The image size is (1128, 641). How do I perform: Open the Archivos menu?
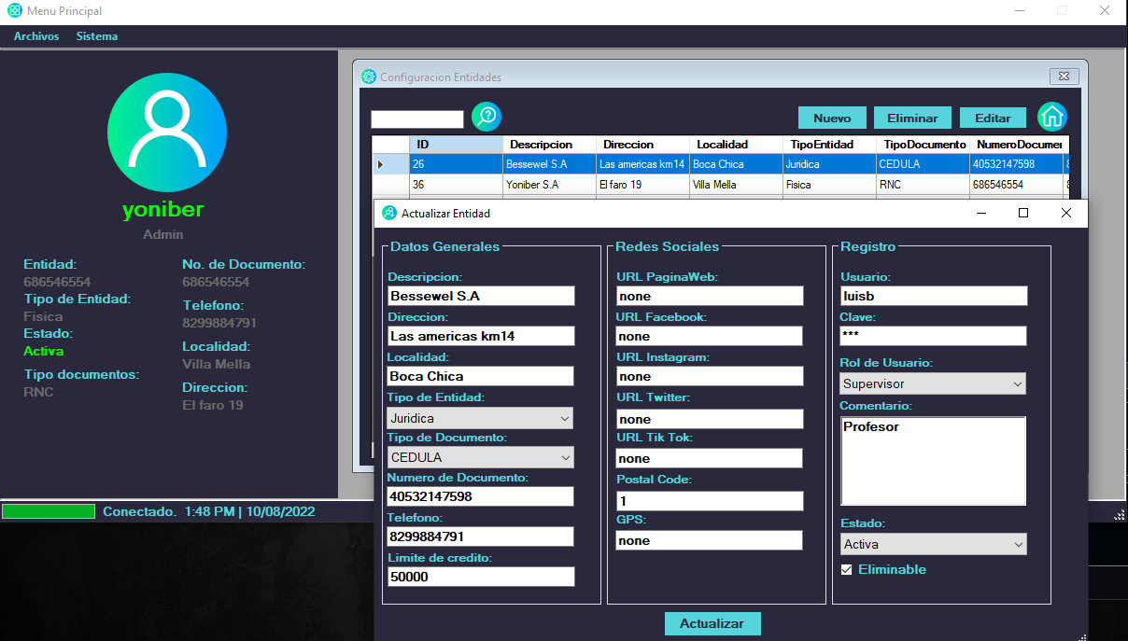(36, 36)
